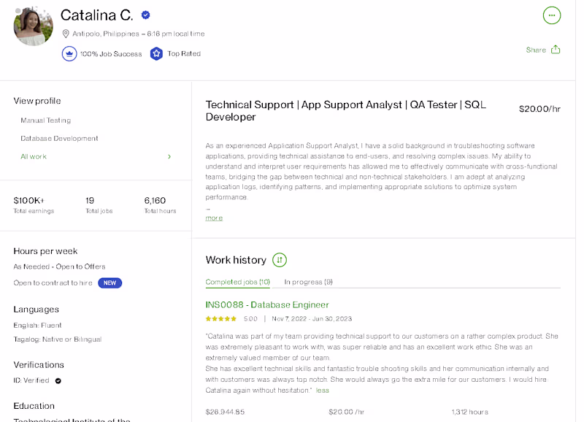Open the three-dot more options menu
584x422 pixels.
552,15
